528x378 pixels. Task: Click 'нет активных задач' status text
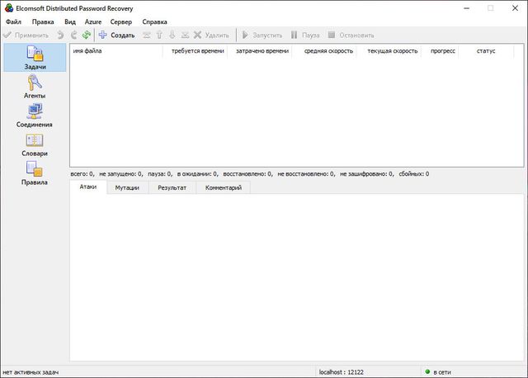pyautogui.click(x=31, y=372)
